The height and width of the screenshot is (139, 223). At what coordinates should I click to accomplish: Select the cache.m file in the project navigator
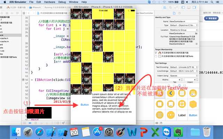pos(5,41)
